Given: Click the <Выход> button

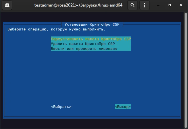Looking at the screenshot, I should pos(123,107).
